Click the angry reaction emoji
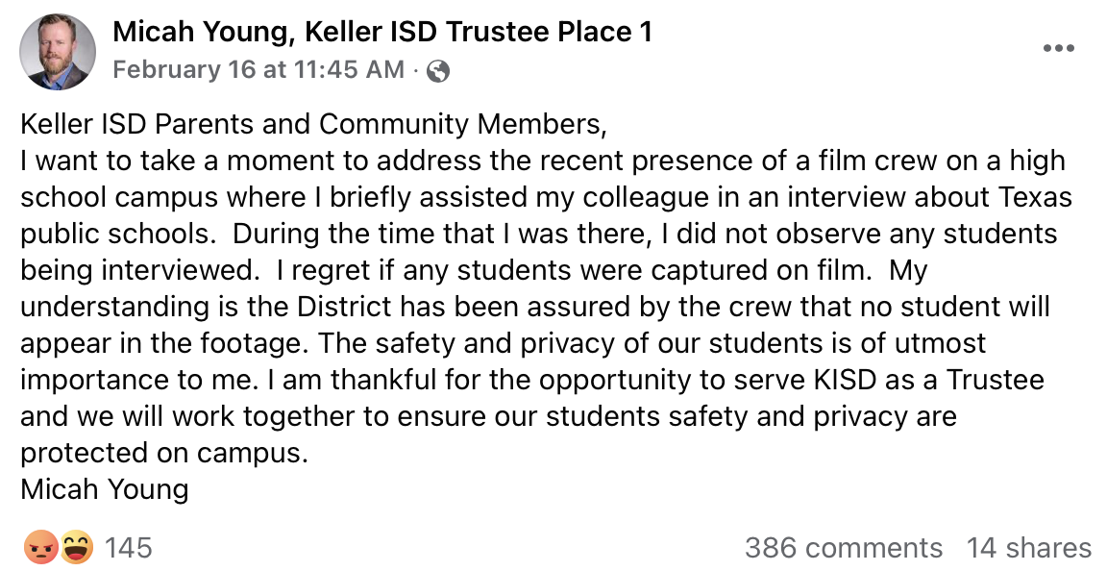The height and width of the screenshot is (571, 1107). (39, 548)
